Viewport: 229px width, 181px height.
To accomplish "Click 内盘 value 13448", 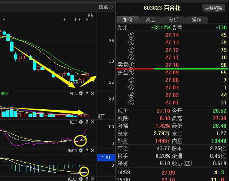I will coord(219,141).
